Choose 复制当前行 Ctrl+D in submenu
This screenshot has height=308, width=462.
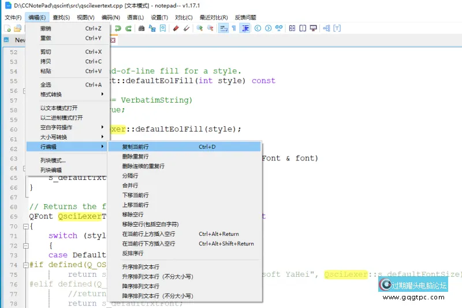pos(184,147)
